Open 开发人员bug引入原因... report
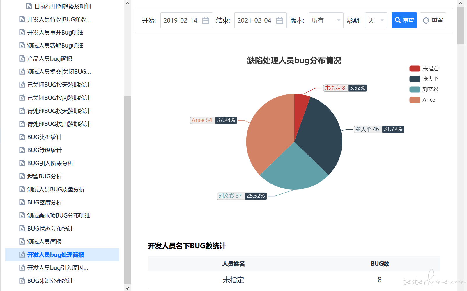Image resolution: width=467 pixels, height=291 pixels. pyautogui.click(x=58, y=268)
